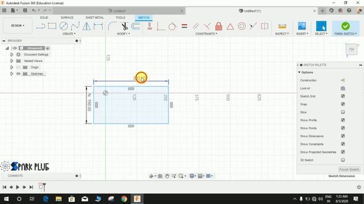
Task: Collapse the Options section in Sketch Palette
Action: click(x=299, y=73)
